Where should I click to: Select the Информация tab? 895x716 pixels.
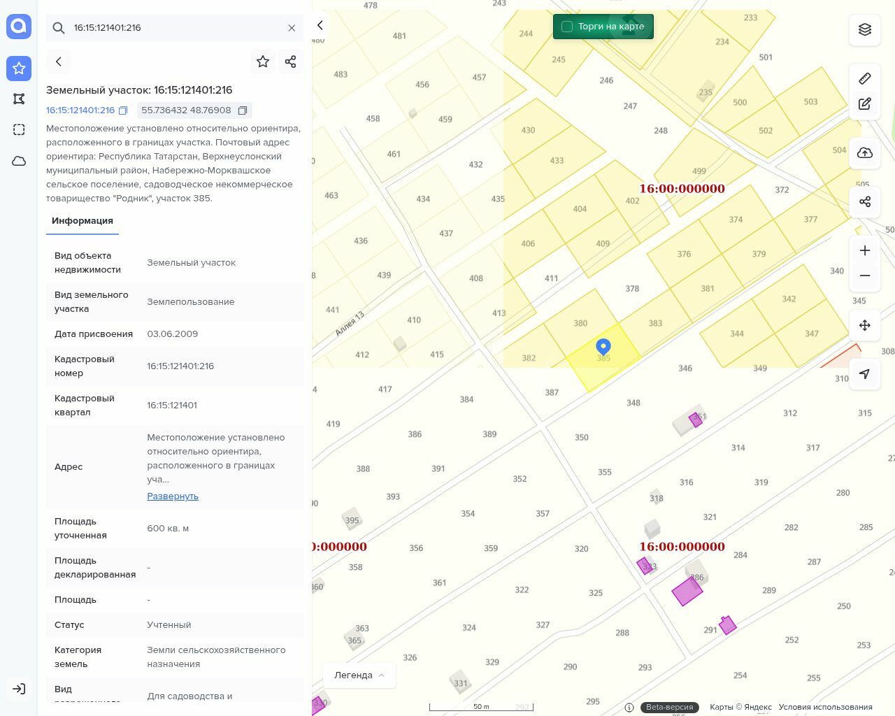(83, 221)
